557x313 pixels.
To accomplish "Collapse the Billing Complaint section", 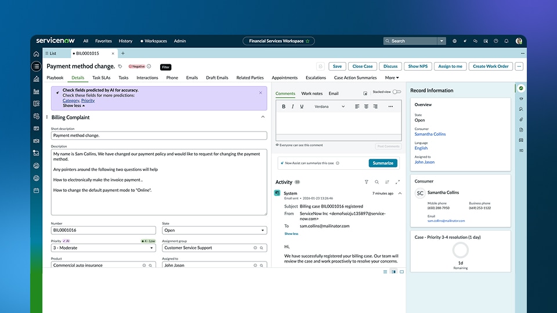I will (x=263, y=117).
